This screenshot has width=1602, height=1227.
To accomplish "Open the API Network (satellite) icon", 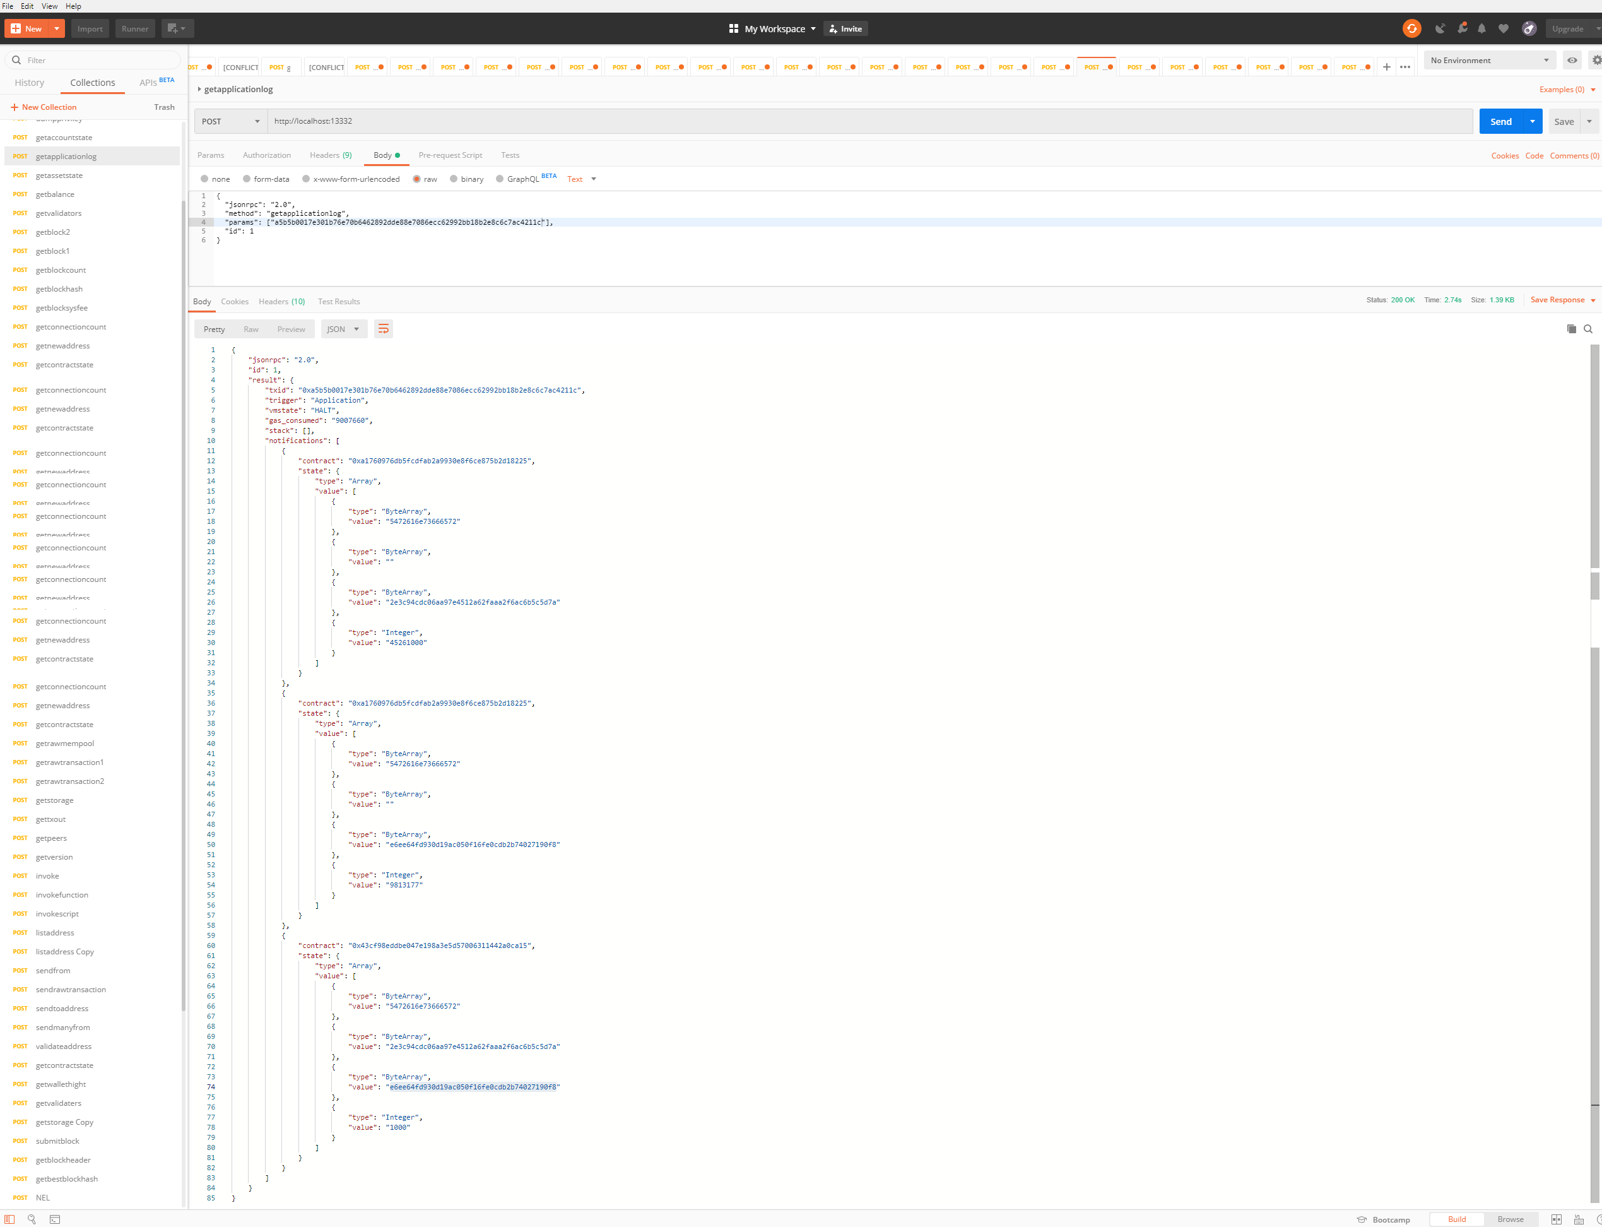I will pyautogui.click(x=1440, y=28).
